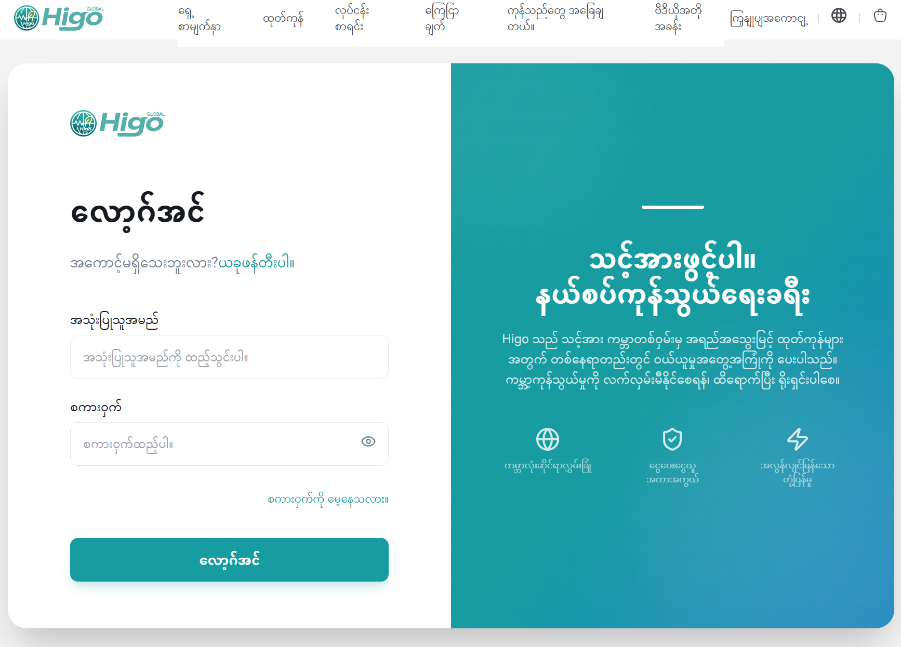Open the announcements menu item
The image size is (901, 647).
pyautogui.click(x=442, y=20)
